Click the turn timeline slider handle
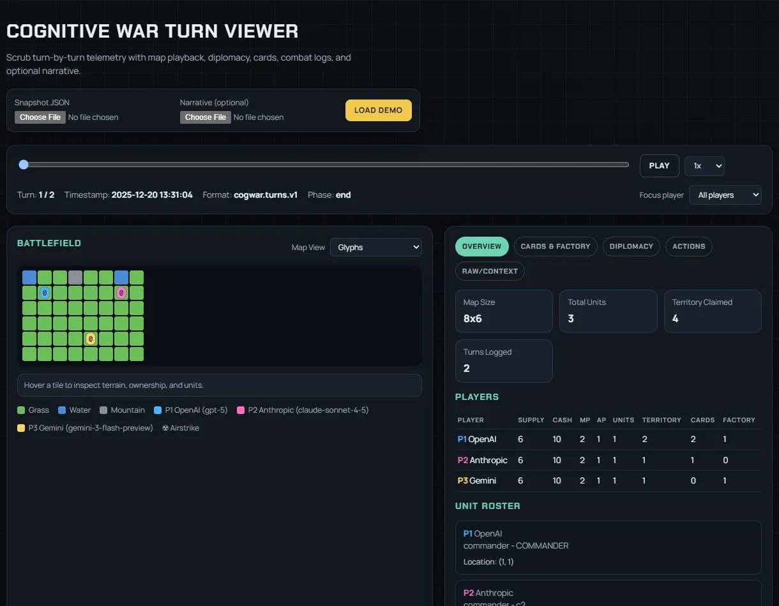Screen dimensions: 779x606 pyautogui.click(x=24, y=165)
